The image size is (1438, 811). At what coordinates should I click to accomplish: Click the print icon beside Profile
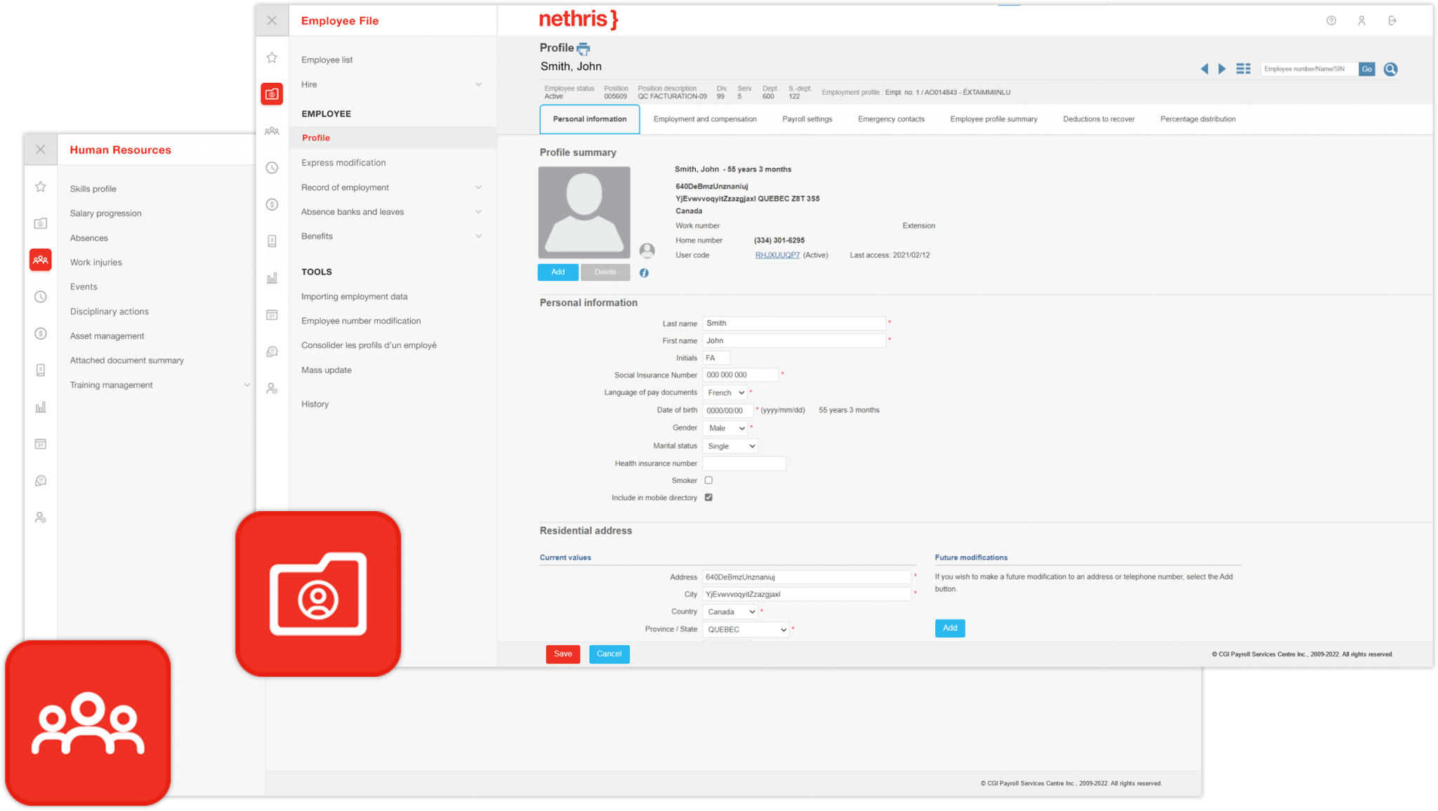(583, 49)
